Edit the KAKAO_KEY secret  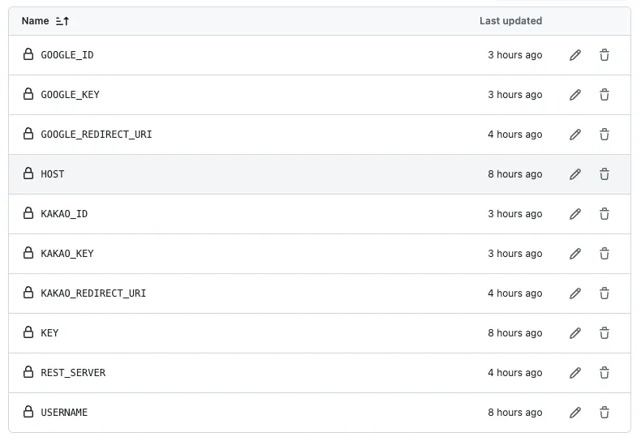(x=575, y=254)
